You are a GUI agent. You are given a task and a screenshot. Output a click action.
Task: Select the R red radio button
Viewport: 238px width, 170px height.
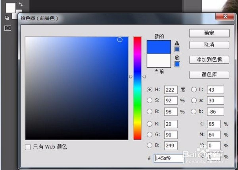150,124
